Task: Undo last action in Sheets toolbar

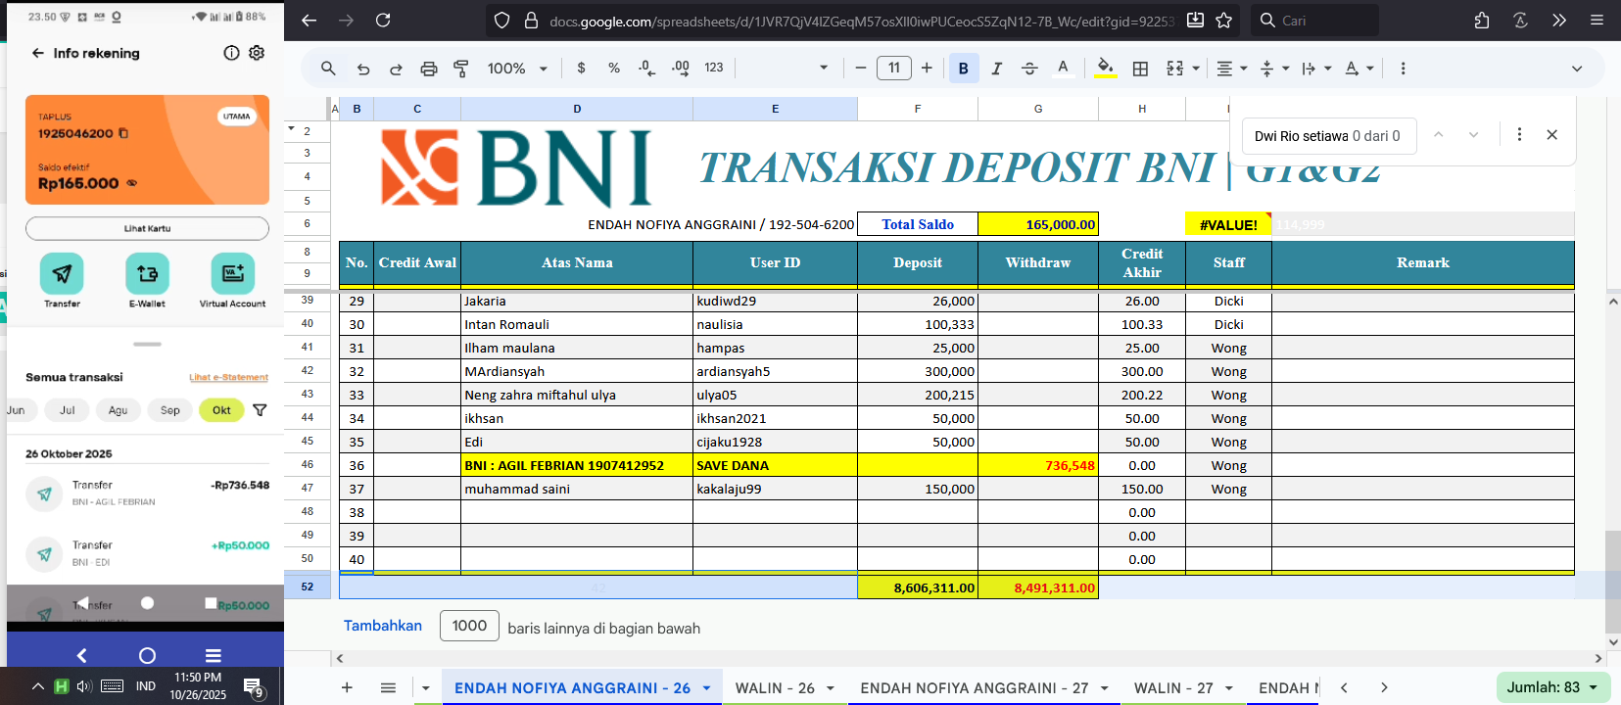Action: tap(363, 69)
